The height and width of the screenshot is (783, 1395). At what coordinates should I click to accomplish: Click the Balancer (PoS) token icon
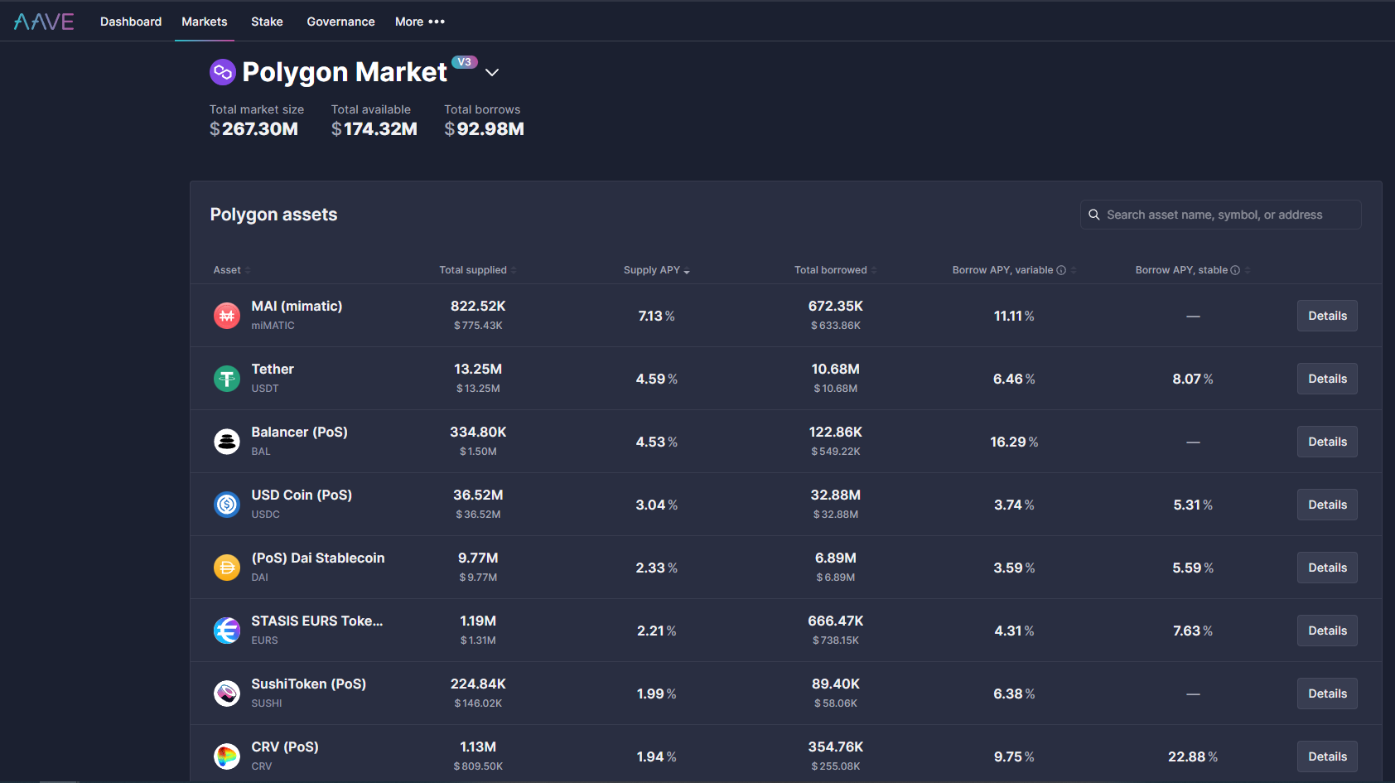[227, 442]
